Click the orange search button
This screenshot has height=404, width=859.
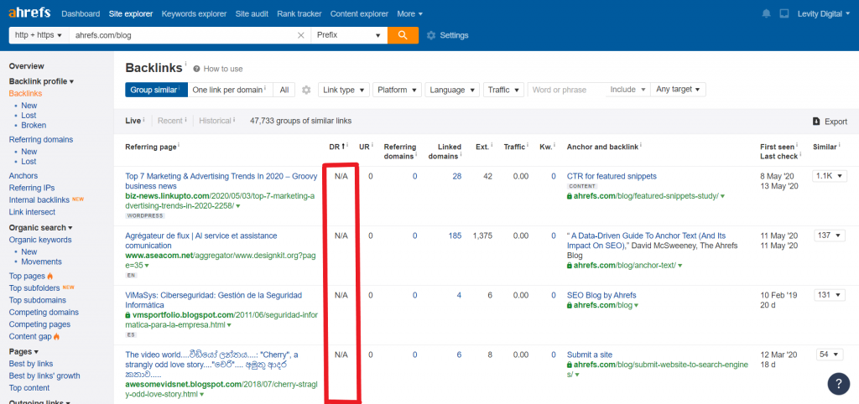(403, 35)
